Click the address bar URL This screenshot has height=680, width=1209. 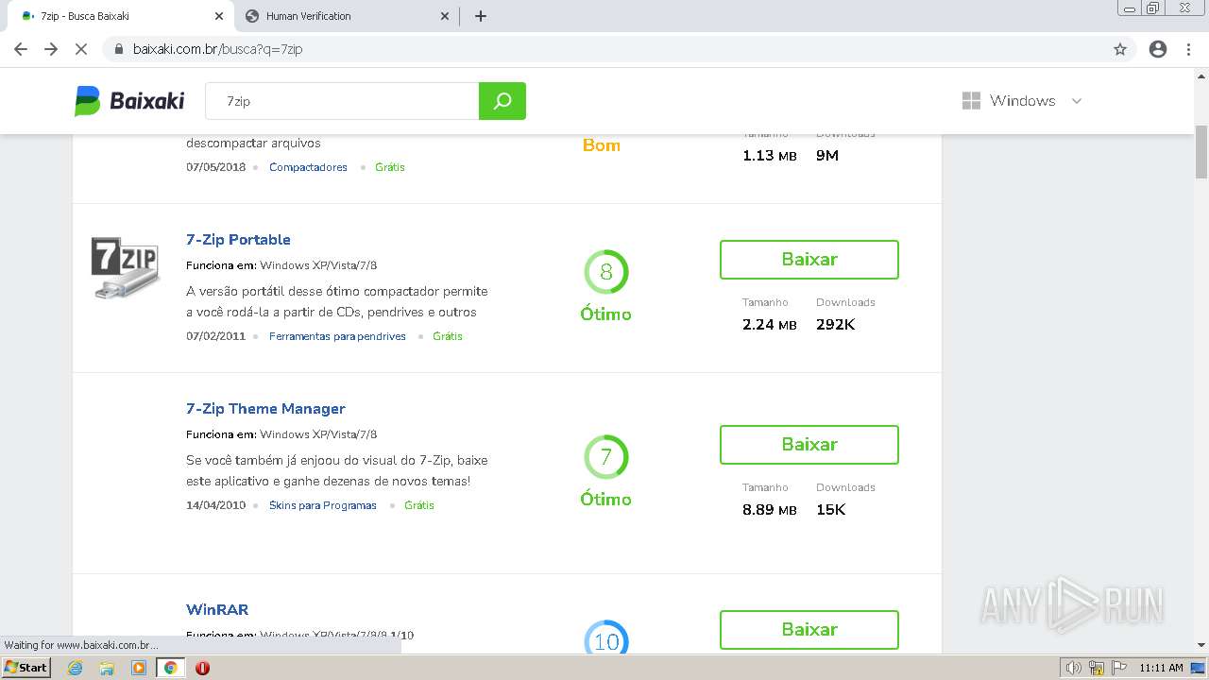[x=218, y=49]
